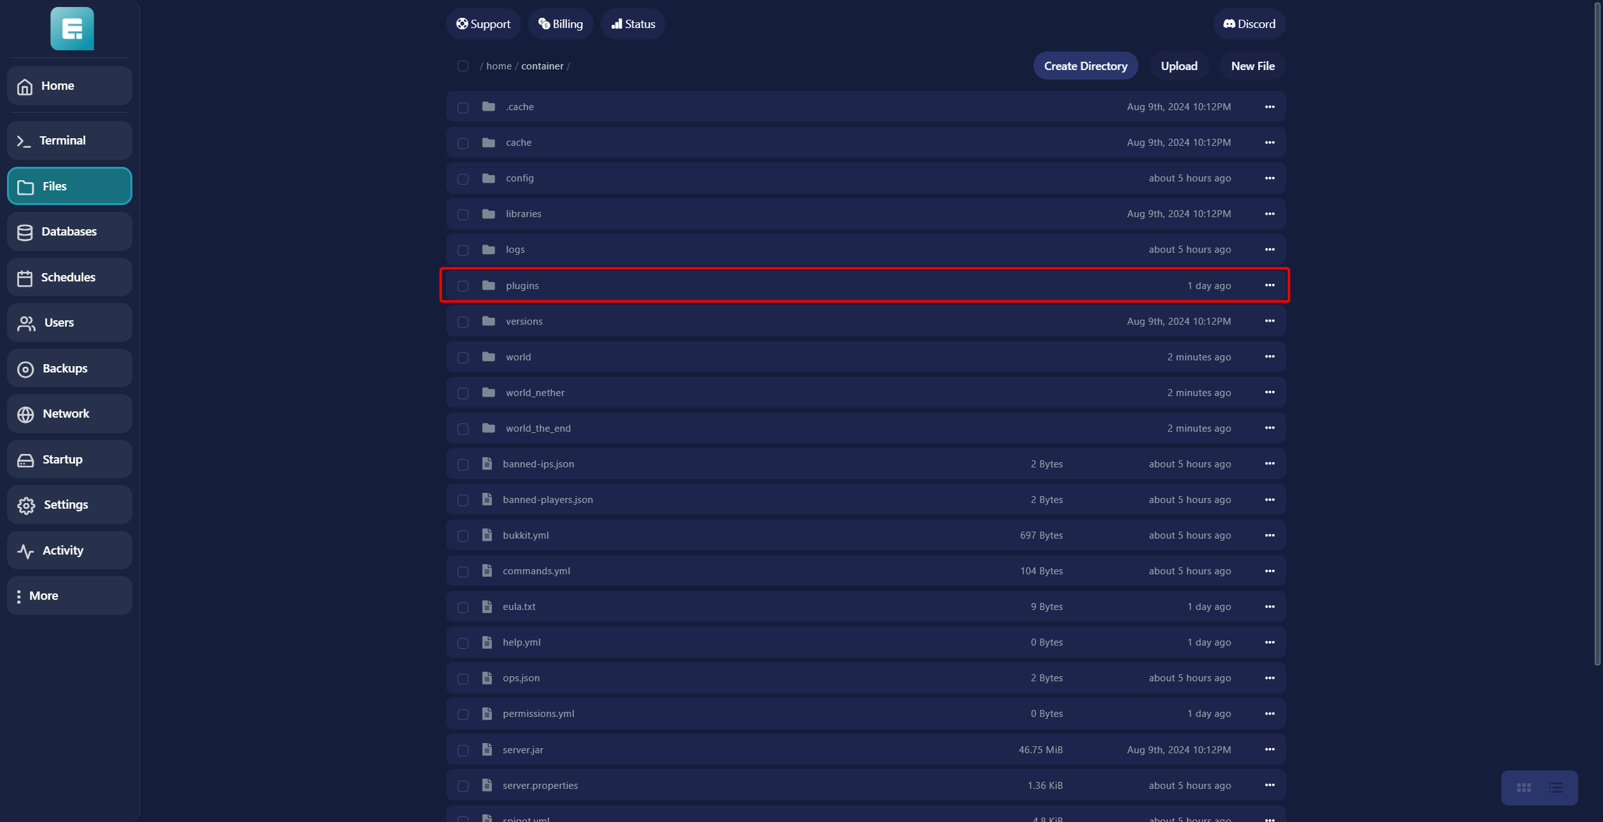The width and height of the screenshot is (1603, 822).
Task: Open the Billing tab at top
Action: tap(561, 24)
